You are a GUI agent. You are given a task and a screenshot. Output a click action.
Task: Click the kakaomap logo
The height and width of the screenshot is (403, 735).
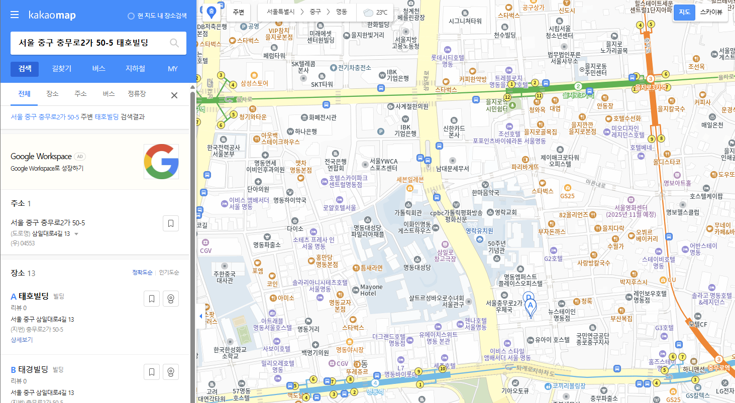(52, 15)
